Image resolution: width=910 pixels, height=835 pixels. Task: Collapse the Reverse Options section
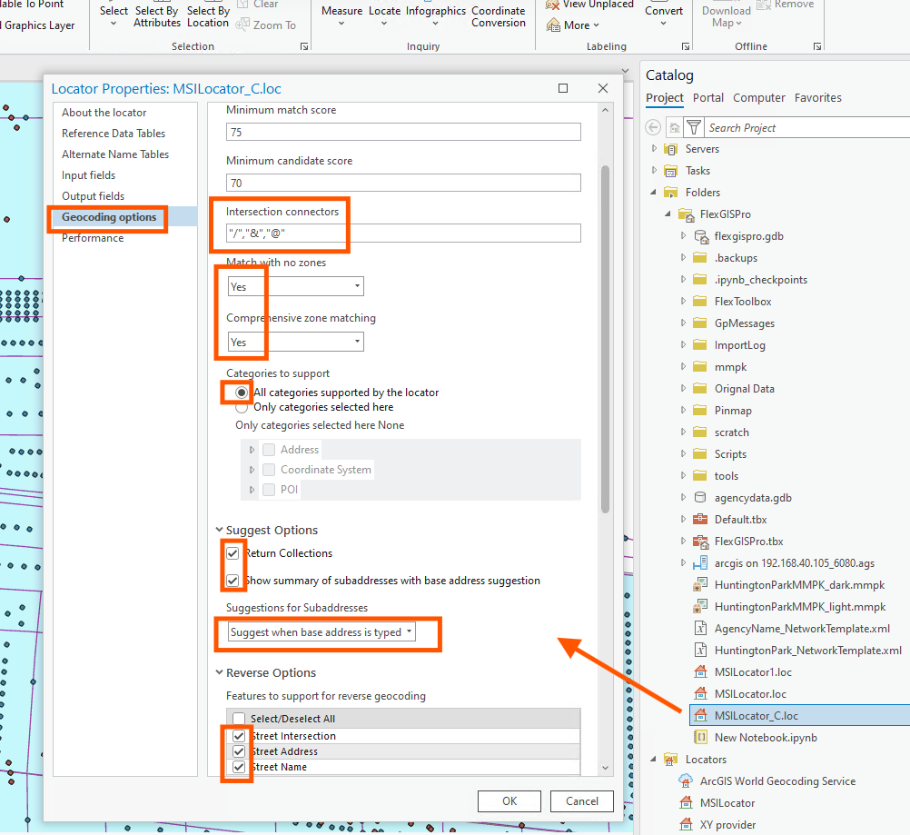[220, 672]
